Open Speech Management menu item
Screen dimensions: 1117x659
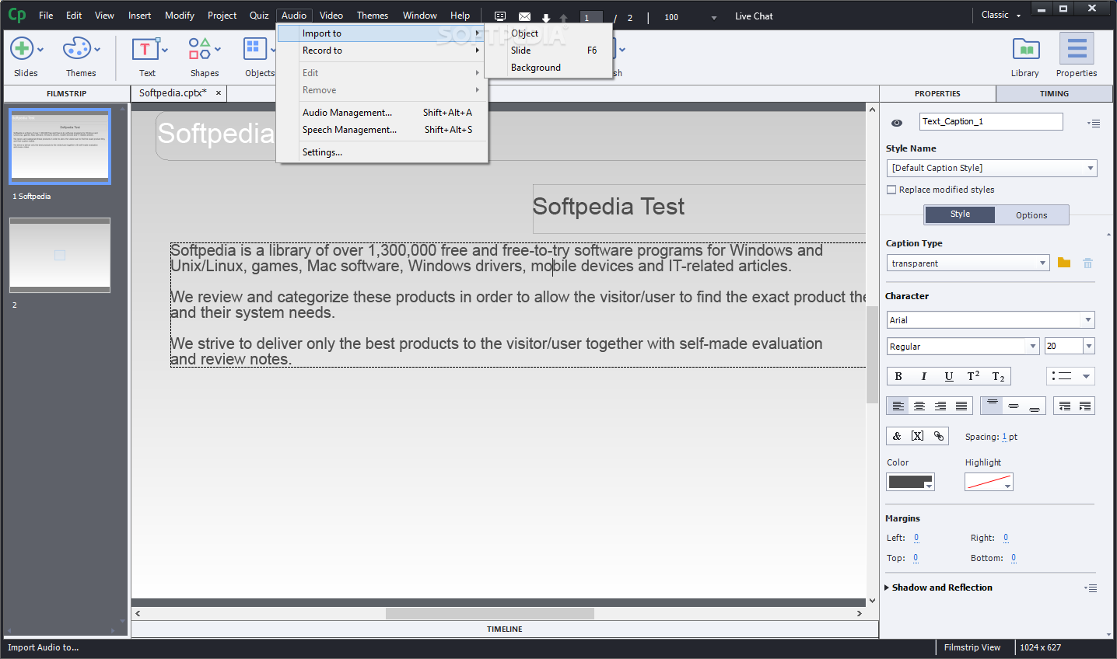pos(382,130)
